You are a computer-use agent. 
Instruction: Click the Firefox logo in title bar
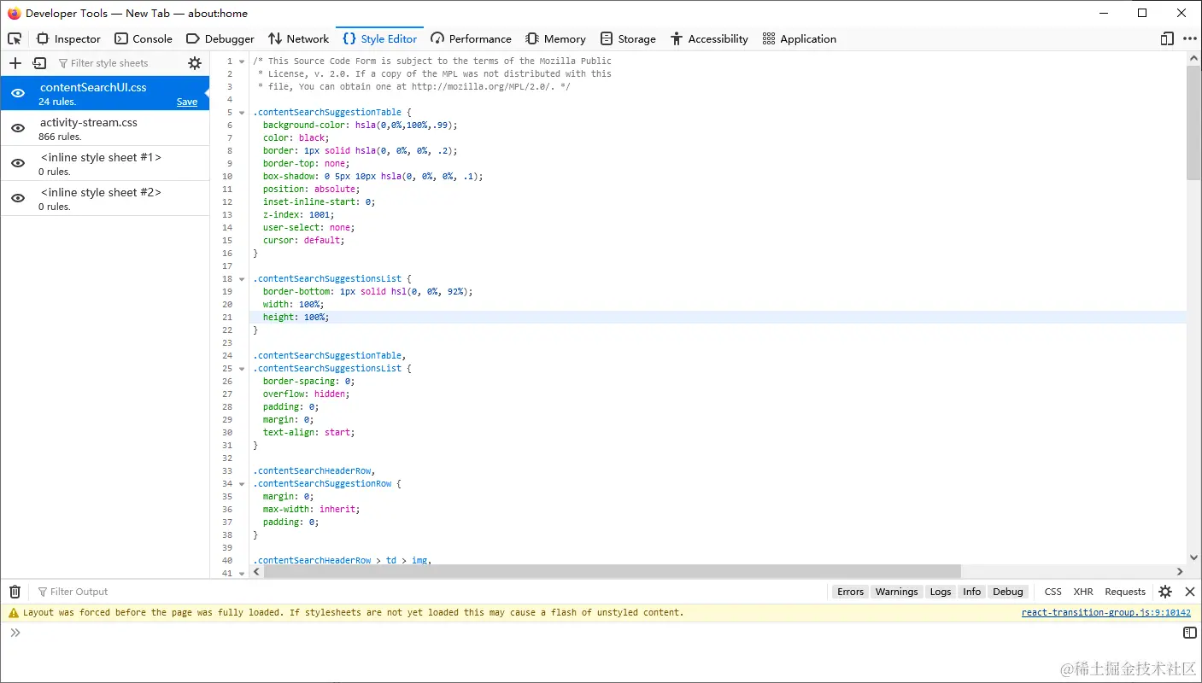pyautogui.click(x=14, y=13)
